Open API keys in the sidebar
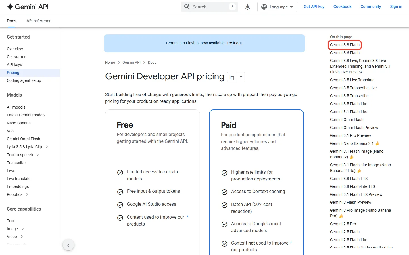 [14, 65]
